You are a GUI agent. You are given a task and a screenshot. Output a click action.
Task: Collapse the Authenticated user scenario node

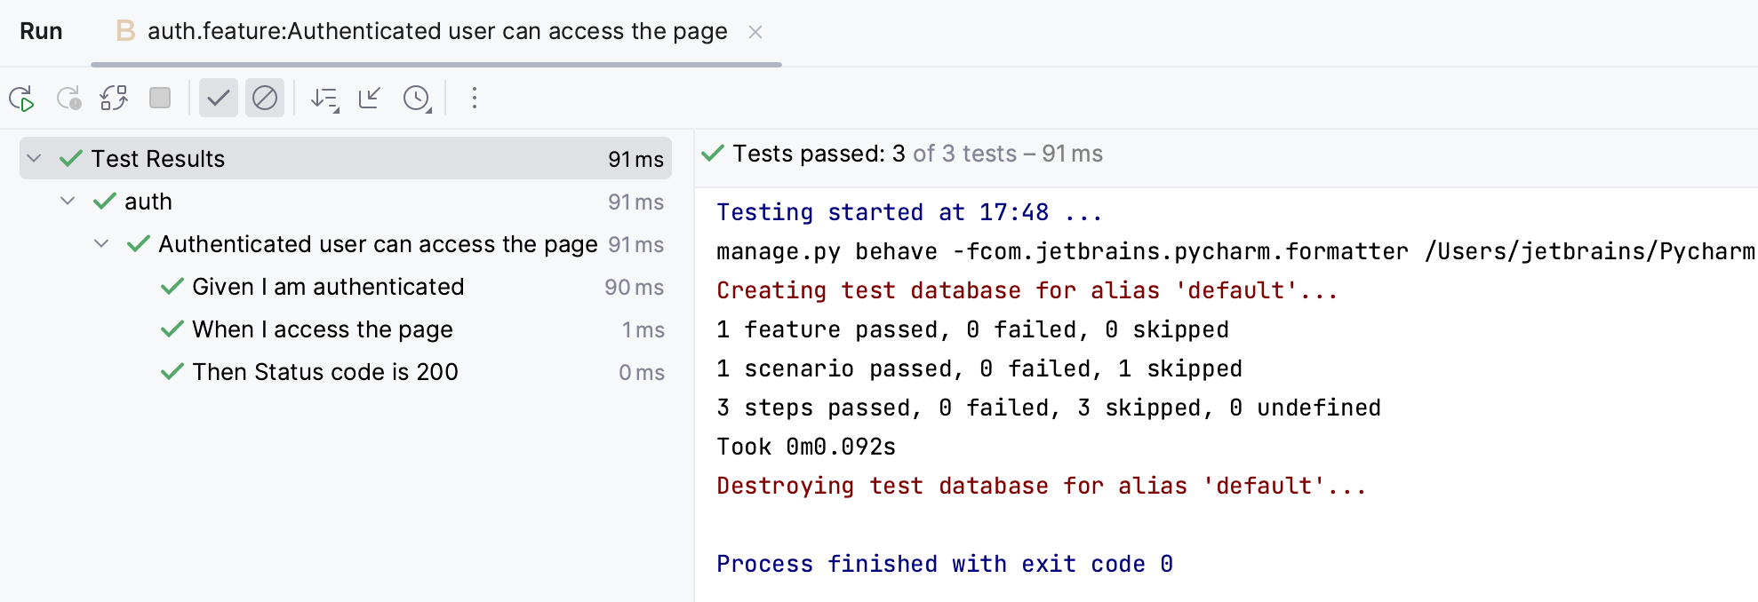tap(100, 244)
